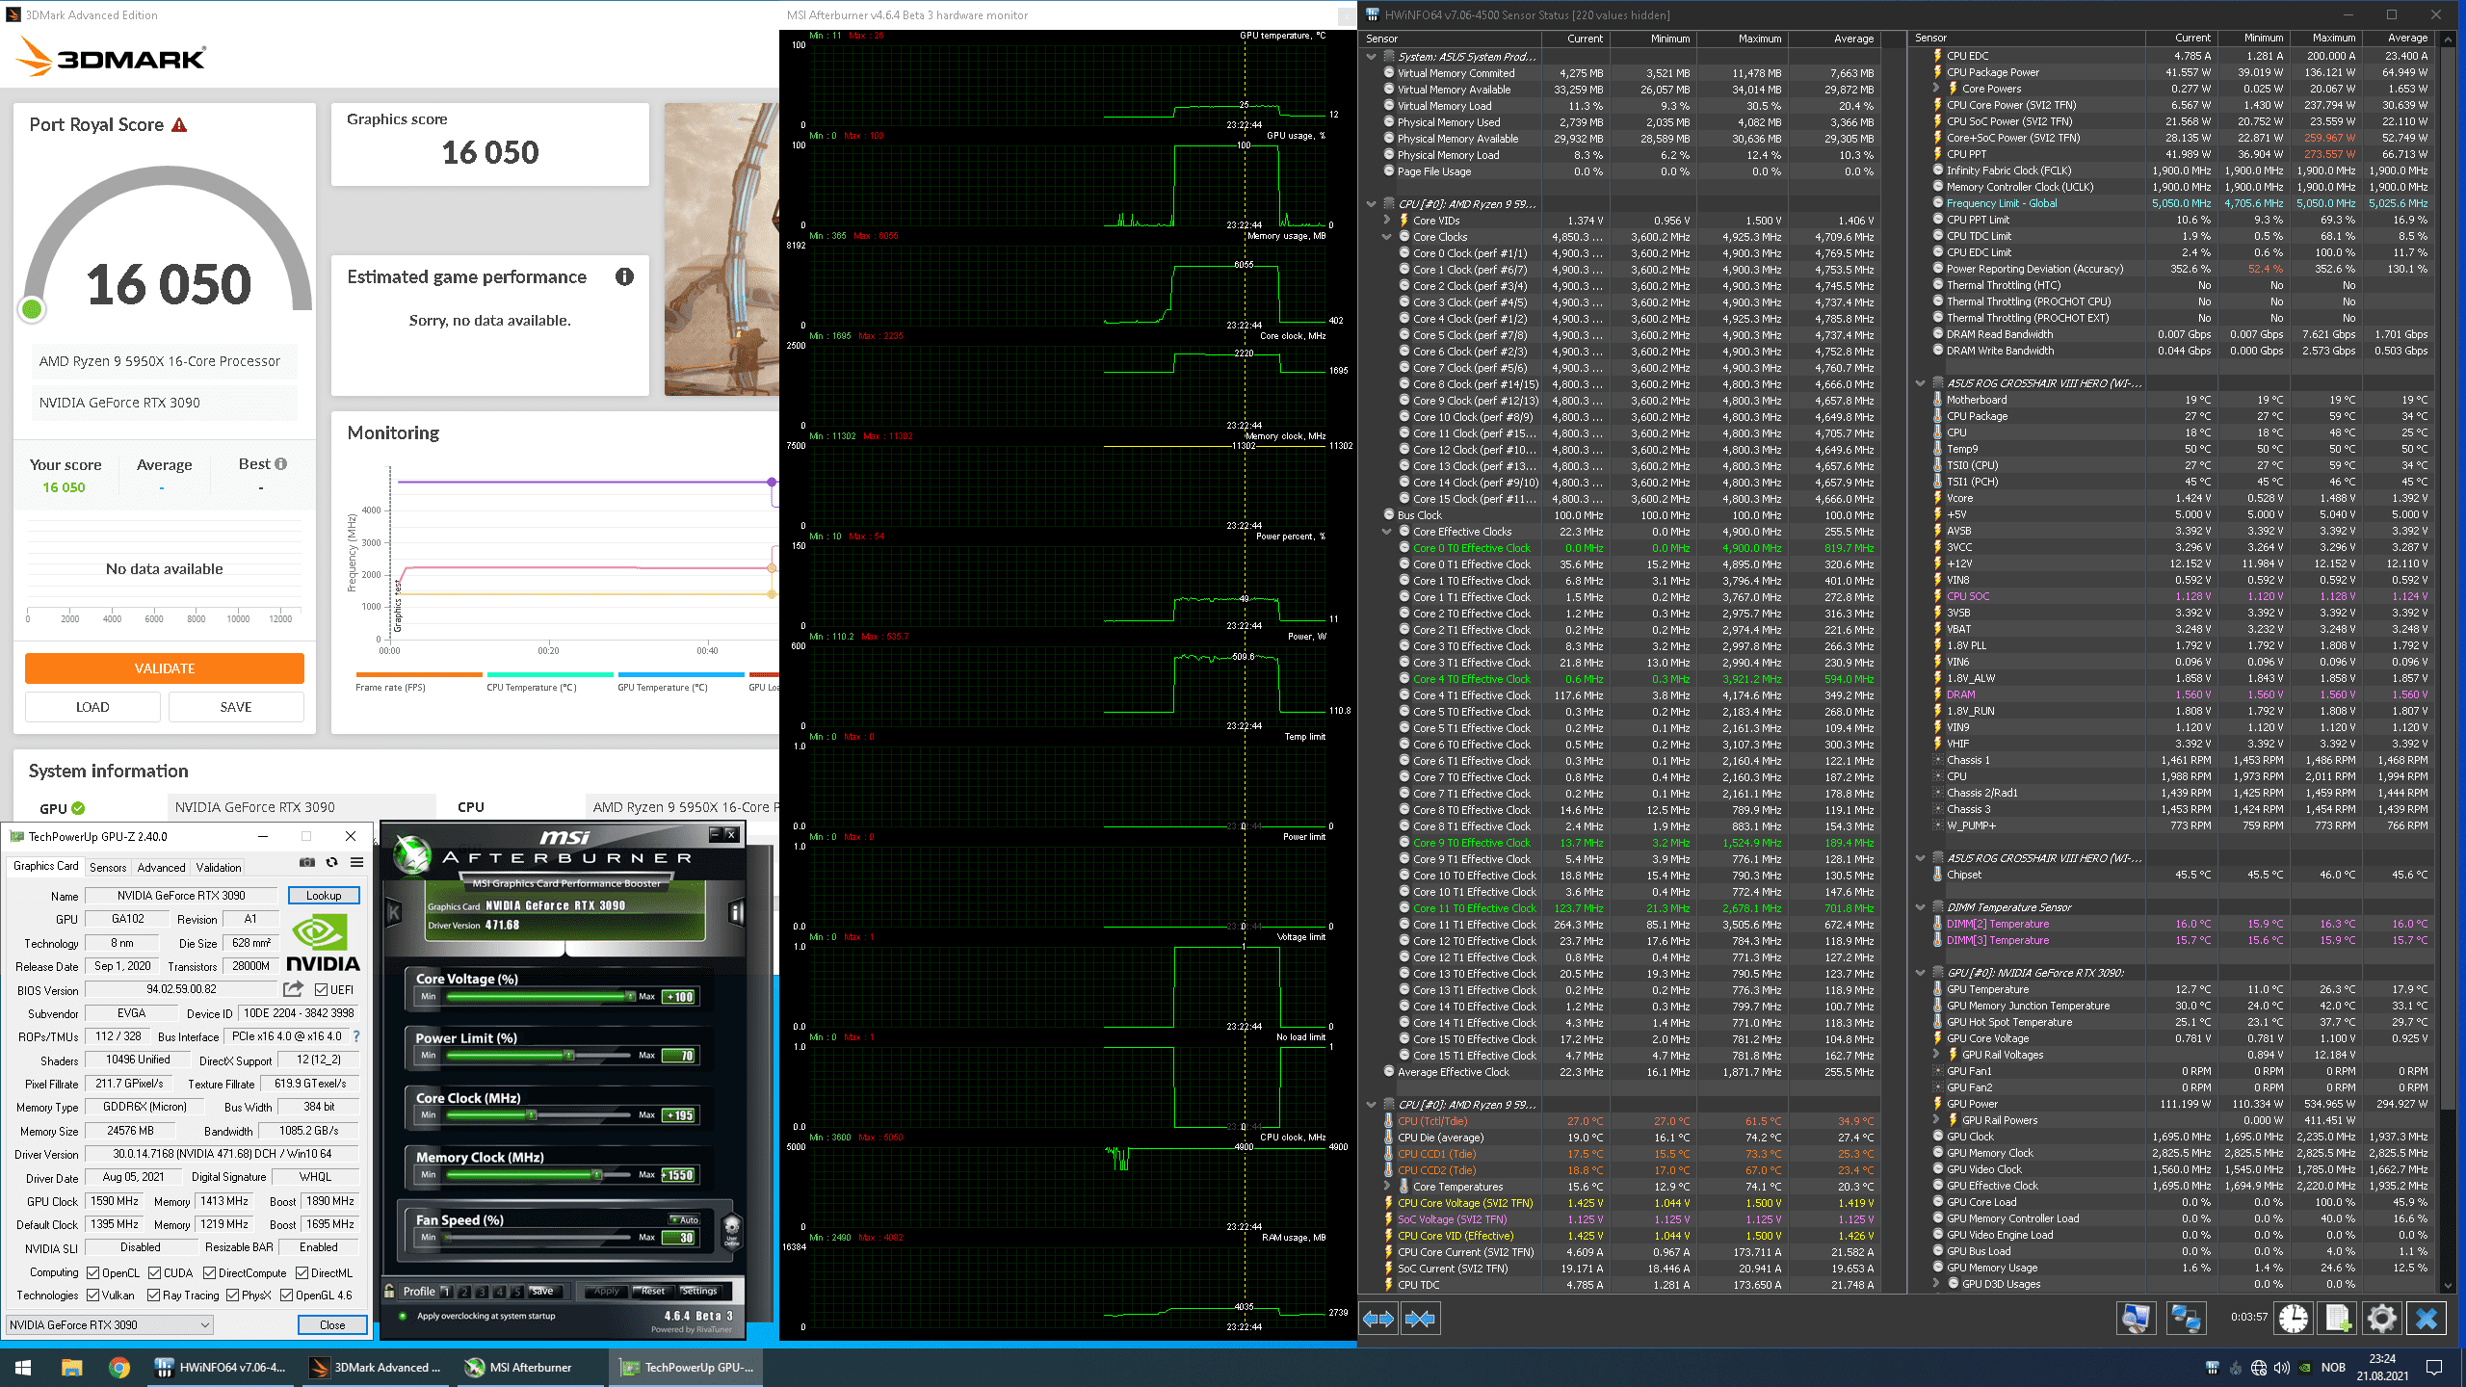The height and width of the screenshot is (1387, 2466).
Task: Click HWiNFO expand columns arrows icon
Action: point(1377,1319)
